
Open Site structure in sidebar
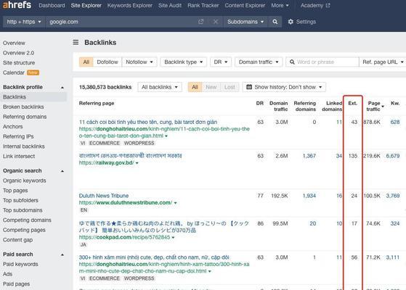click(x=19, y=62)
